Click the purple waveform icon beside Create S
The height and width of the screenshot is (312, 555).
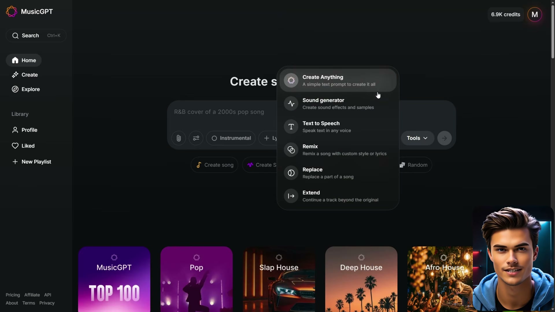pyautogui.click(x=250, y=165)
